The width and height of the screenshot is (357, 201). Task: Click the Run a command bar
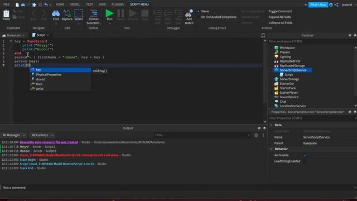point(177,188)
